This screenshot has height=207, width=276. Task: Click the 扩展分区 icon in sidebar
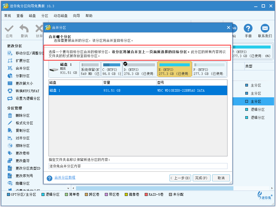pos(10,61)
